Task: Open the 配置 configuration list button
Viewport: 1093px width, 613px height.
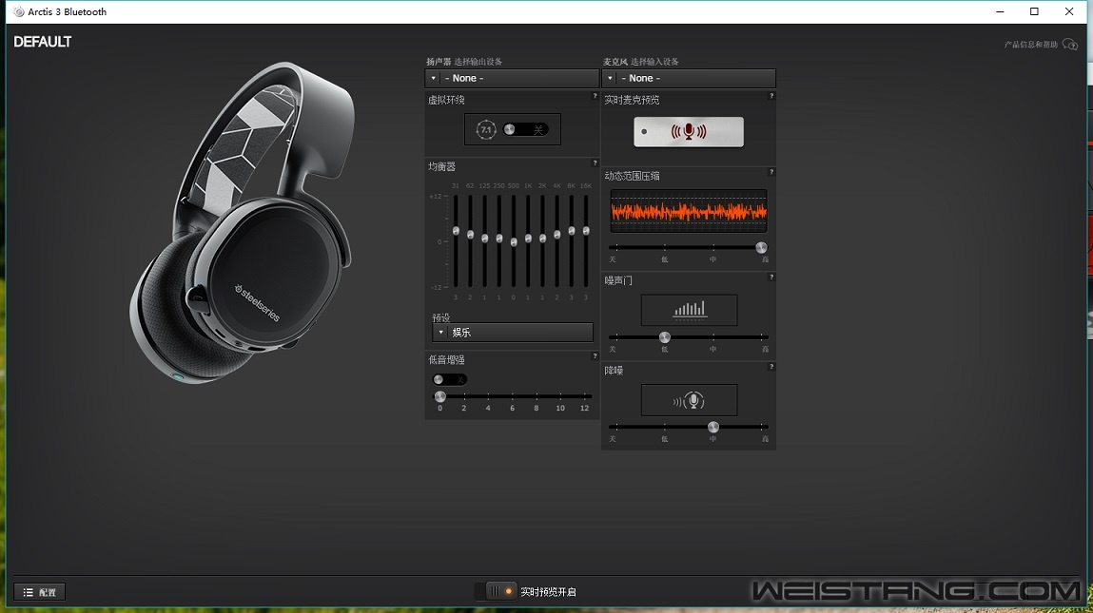Action: (x=40, y=592)
